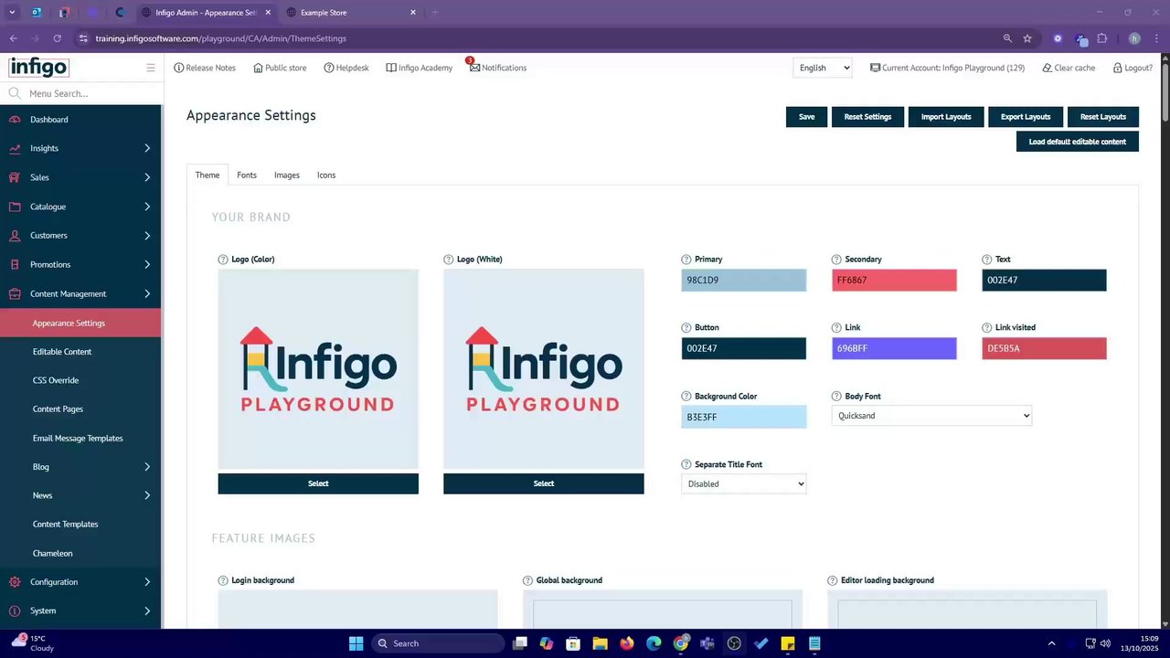Click the Import Layouts button
Viewport: 1170px width, 658px height.
tap(946, 117)
